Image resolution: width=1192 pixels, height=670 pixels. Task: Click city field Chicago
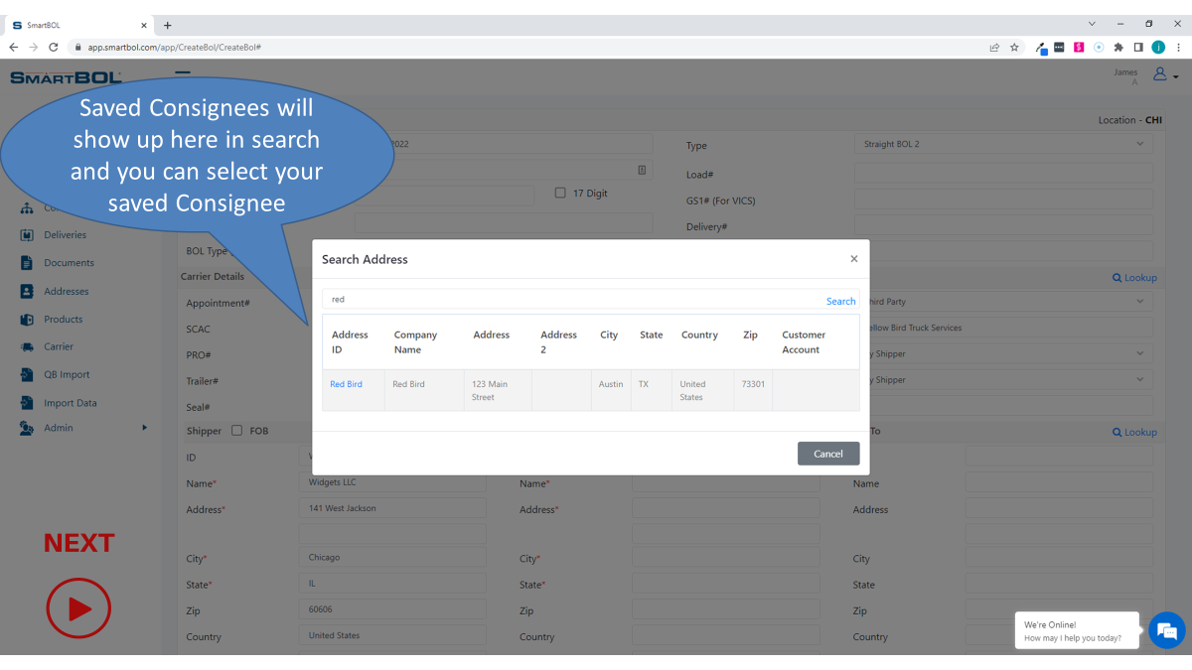click(393, 557)
